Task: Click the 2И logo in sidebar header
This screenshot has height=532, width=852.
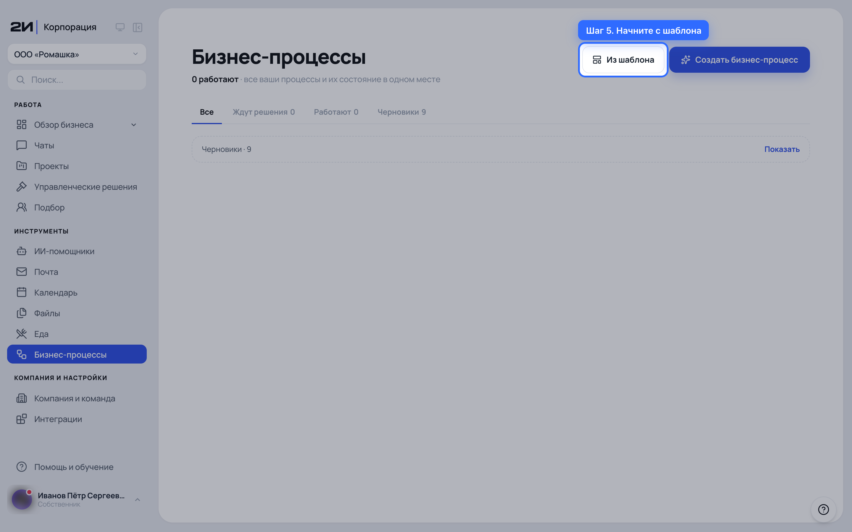Action: 22,27
